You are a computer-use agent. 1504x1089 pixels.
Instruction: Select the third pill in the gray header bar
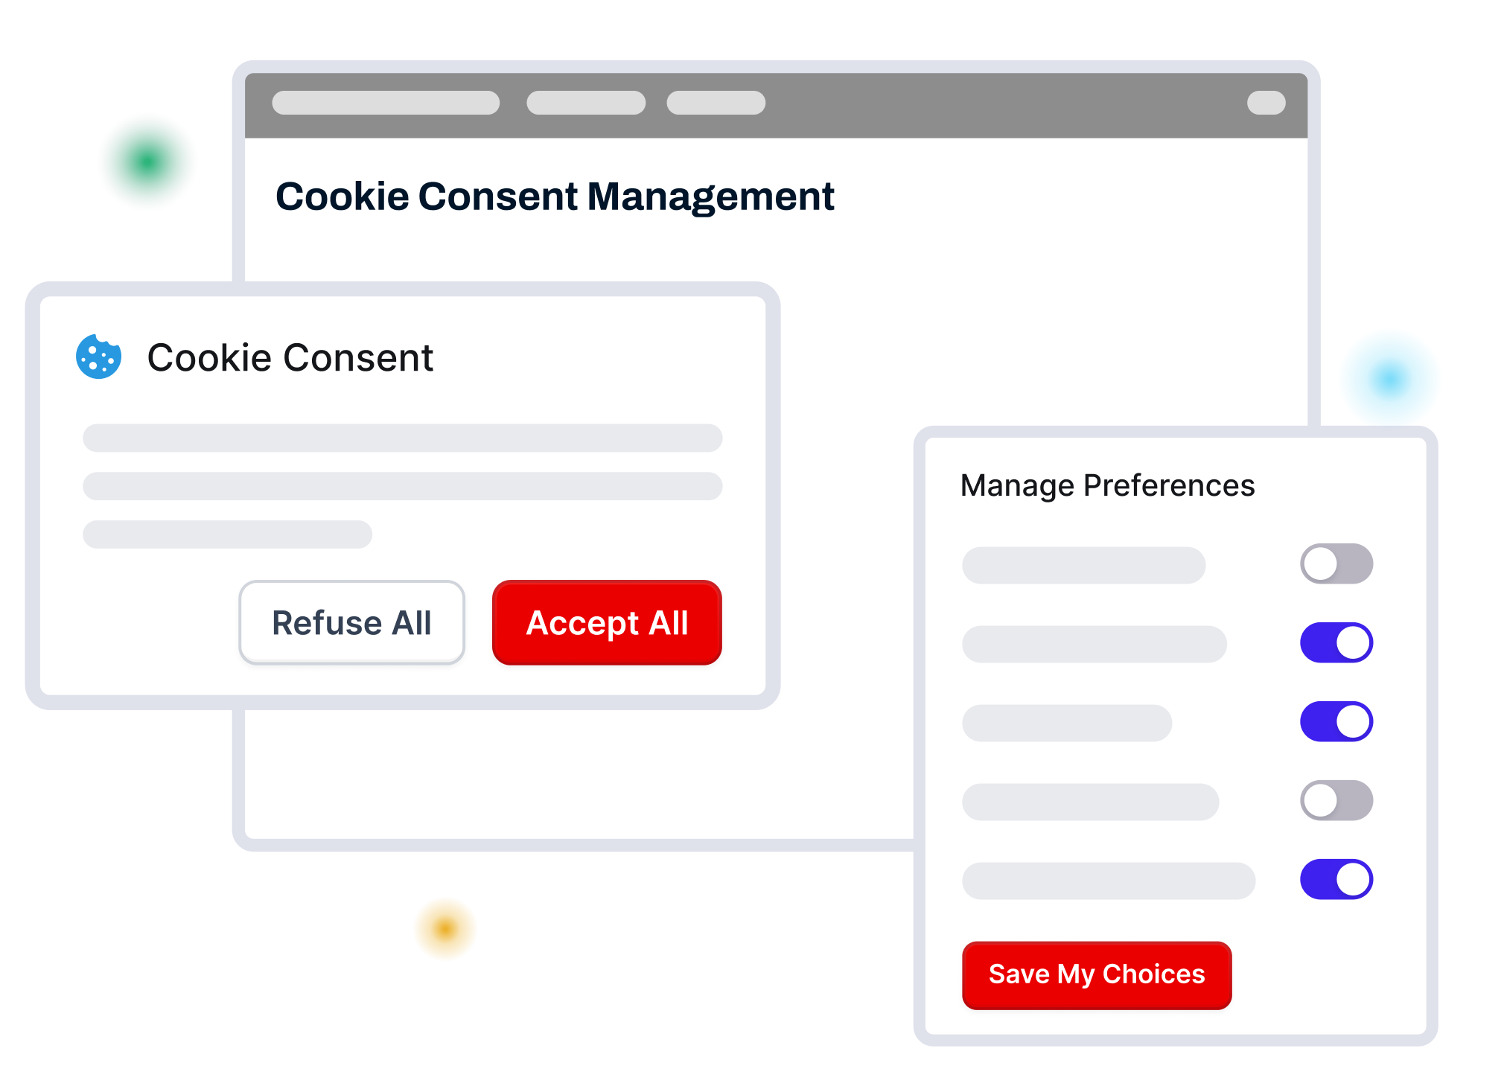pyautogui.click(x=716, y=103)
